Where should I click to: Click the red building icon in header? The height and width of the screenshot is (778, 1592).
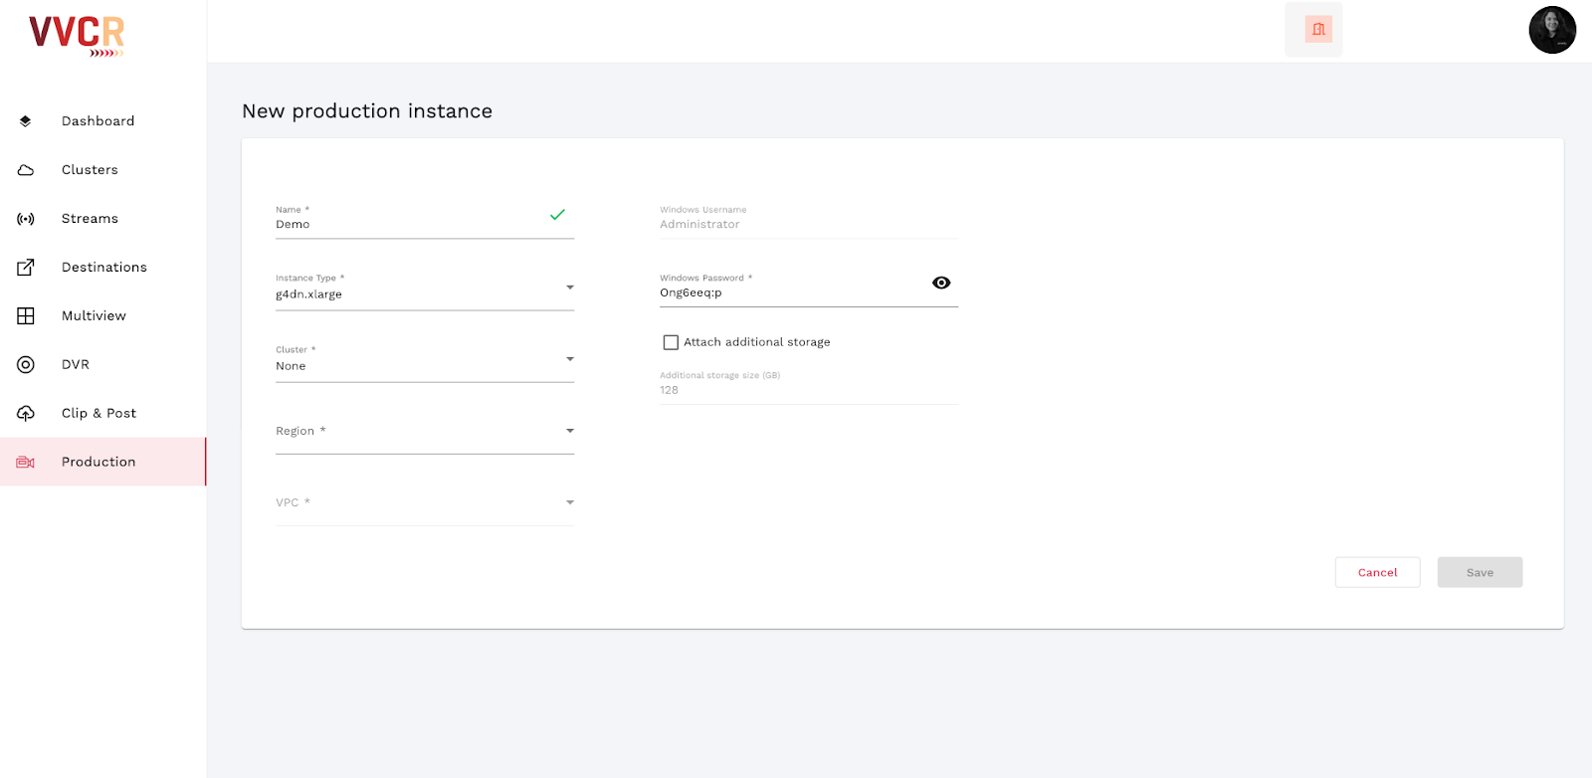coord(1318,29)
